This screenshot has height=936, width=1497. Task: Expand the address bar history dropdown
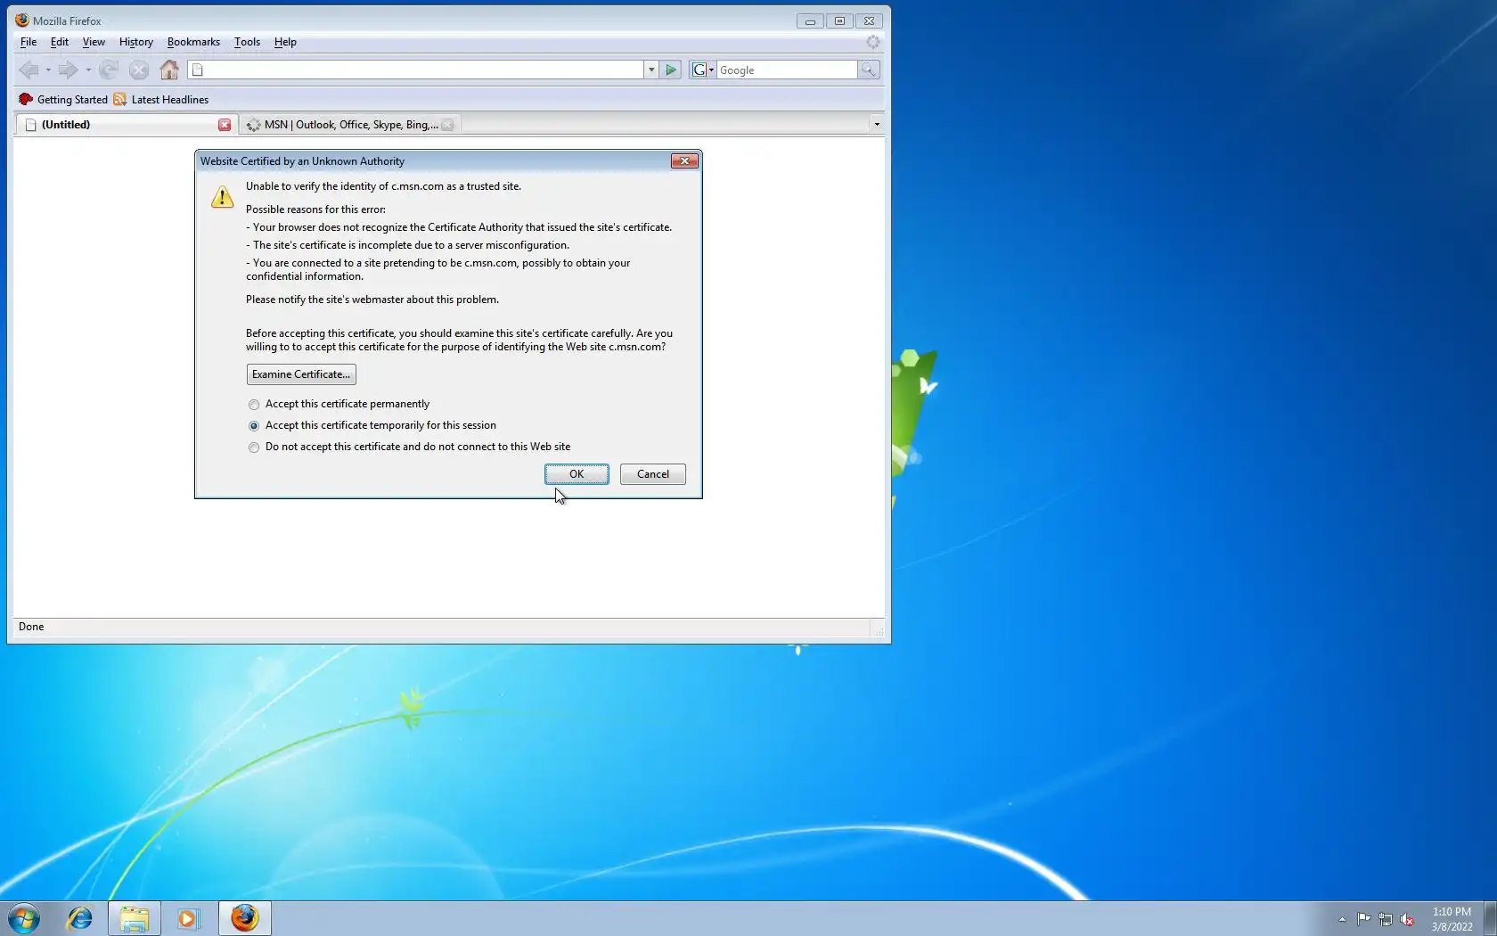tap(651, 70)
